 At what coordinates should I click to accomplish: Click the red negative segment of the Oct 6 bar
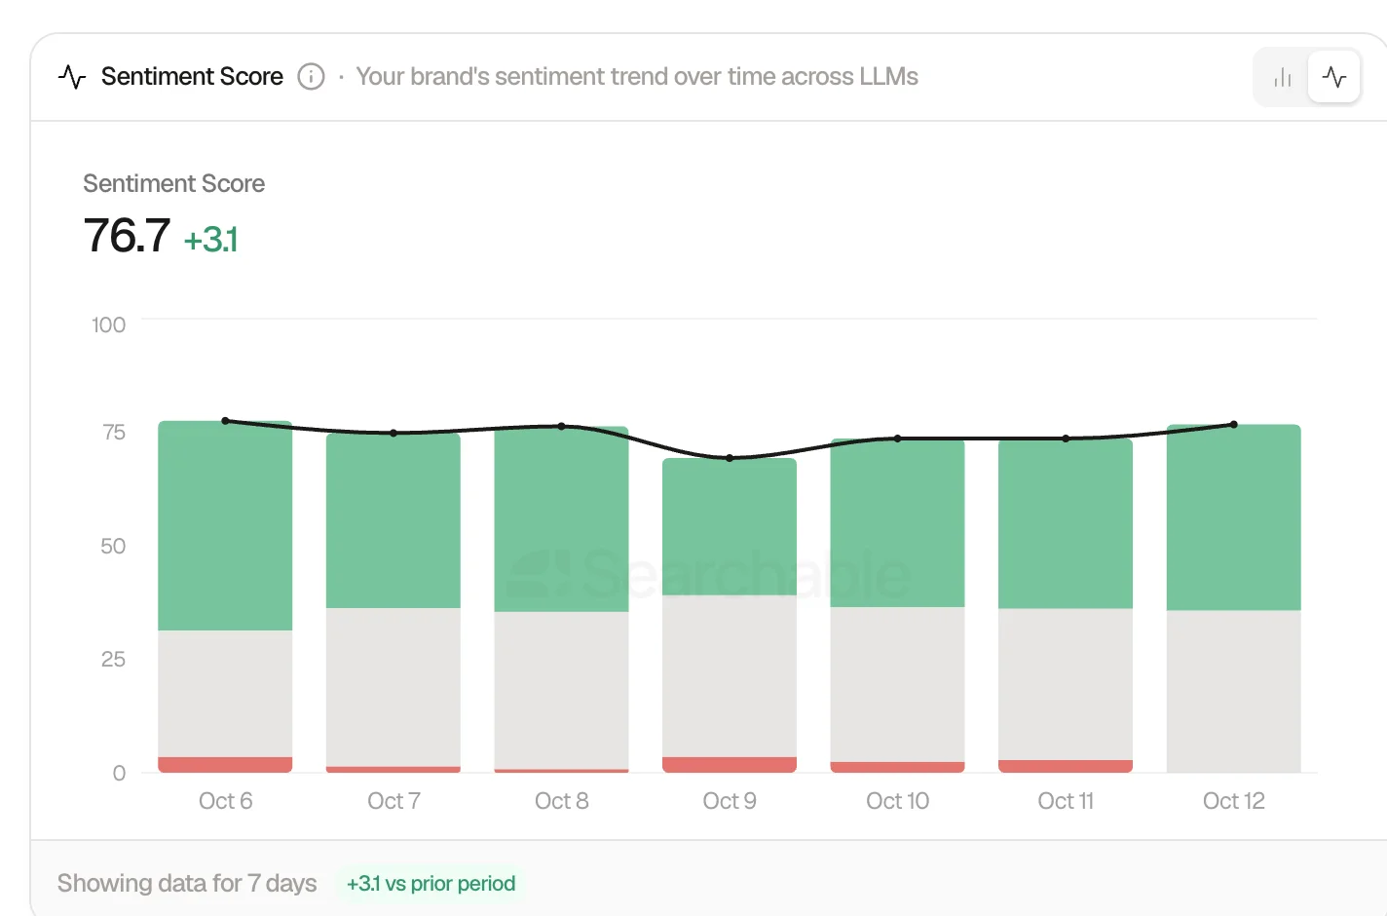[x=225, y=765]
